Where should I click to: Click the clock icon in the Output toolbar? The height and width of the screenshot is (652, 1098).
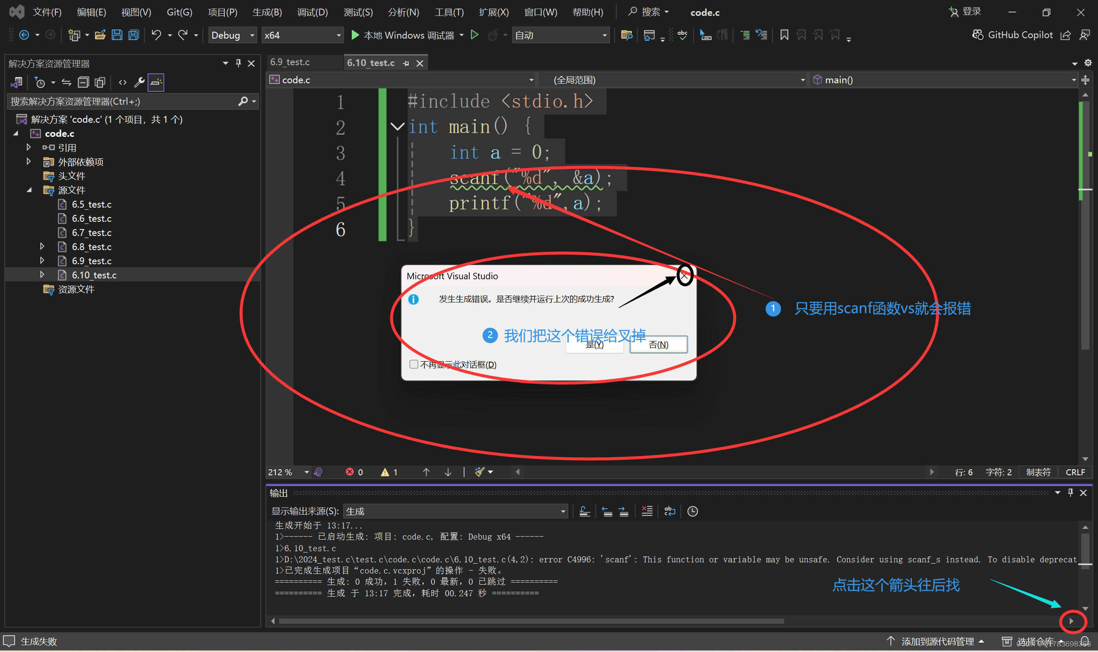(x=693, y=511)
